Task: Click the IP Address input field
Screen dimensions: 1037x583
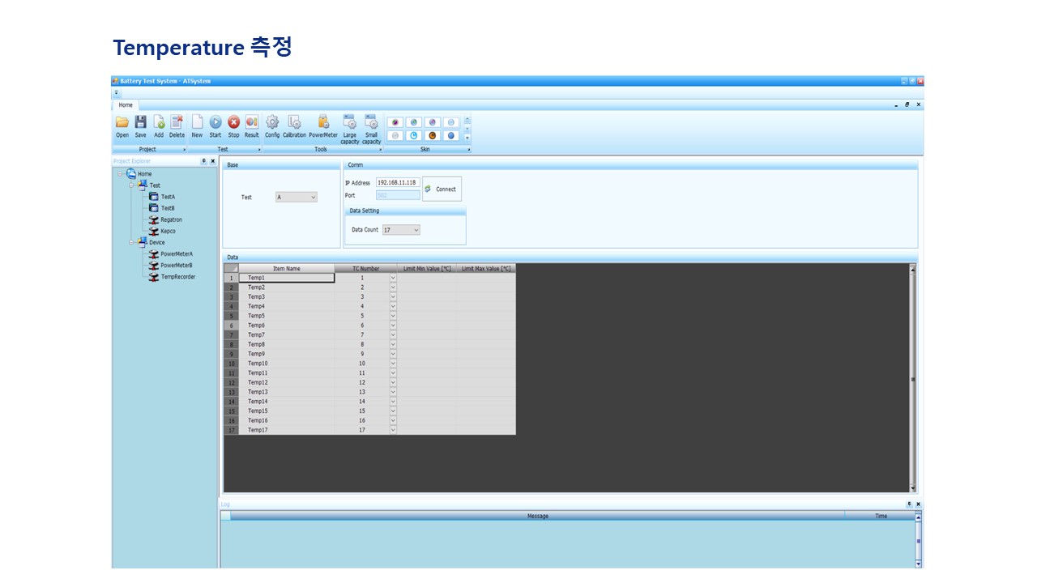Action: [398, 183]
